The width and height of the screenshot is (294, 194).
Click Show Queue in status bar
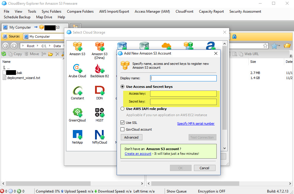coord(176,191)
